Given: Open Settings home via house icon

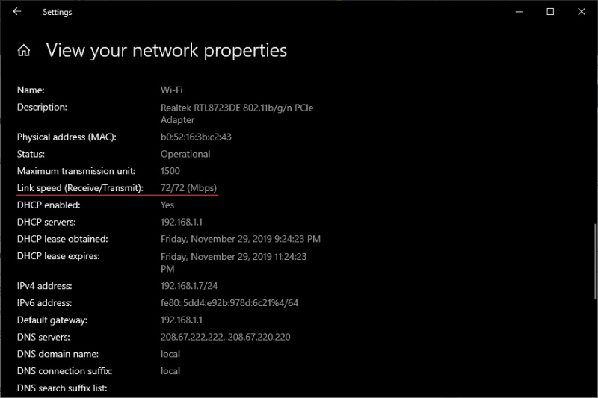Looking at the screenshot, I should (x=24, y=50).
